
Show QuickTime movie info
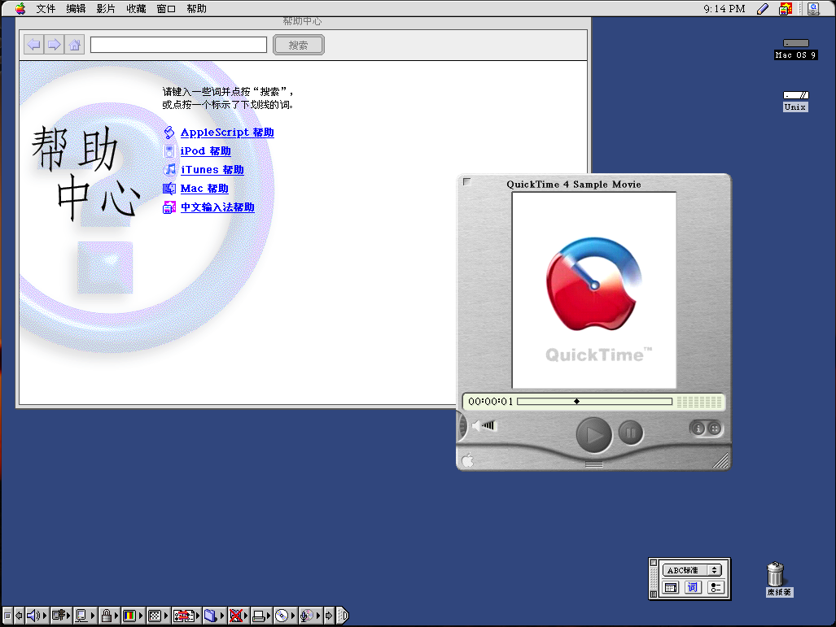point(698,429)
